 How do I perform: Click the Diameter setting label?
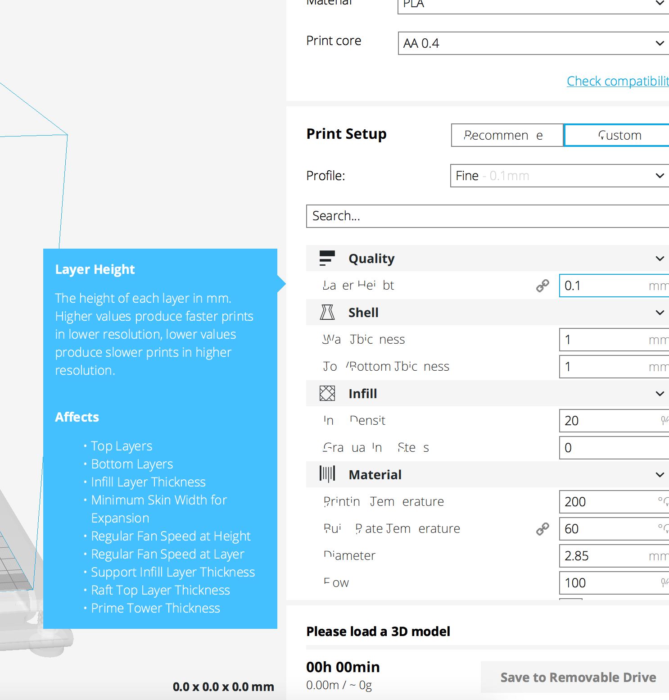(349, 556)
